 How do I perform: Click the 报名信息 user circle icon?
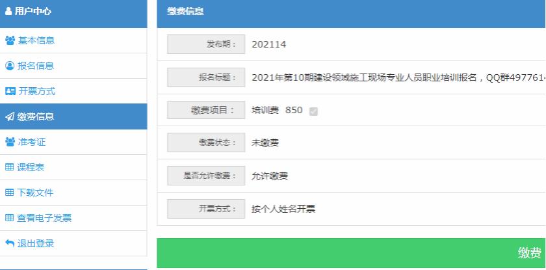pyautogui.click(x=10, y=66)
